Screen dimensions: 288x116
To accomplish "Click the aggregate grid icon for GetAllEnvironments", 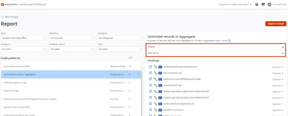I will pyautogui.click(x=160, y=110).
